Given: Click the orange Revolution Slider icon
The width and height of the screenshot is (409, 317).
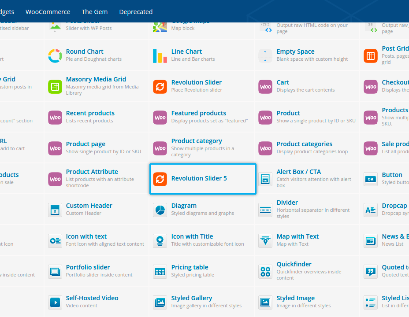Looking at the screenshot, I should tap(160, 87).
